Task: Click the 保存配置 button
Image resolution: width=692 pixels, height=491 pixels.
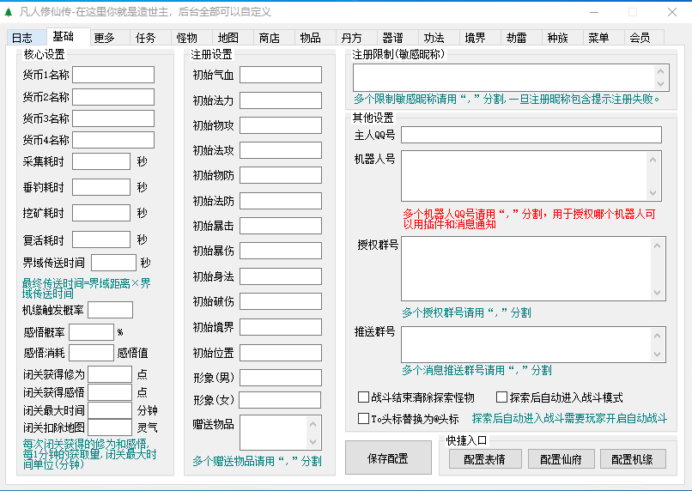Action: pos(388,458)
